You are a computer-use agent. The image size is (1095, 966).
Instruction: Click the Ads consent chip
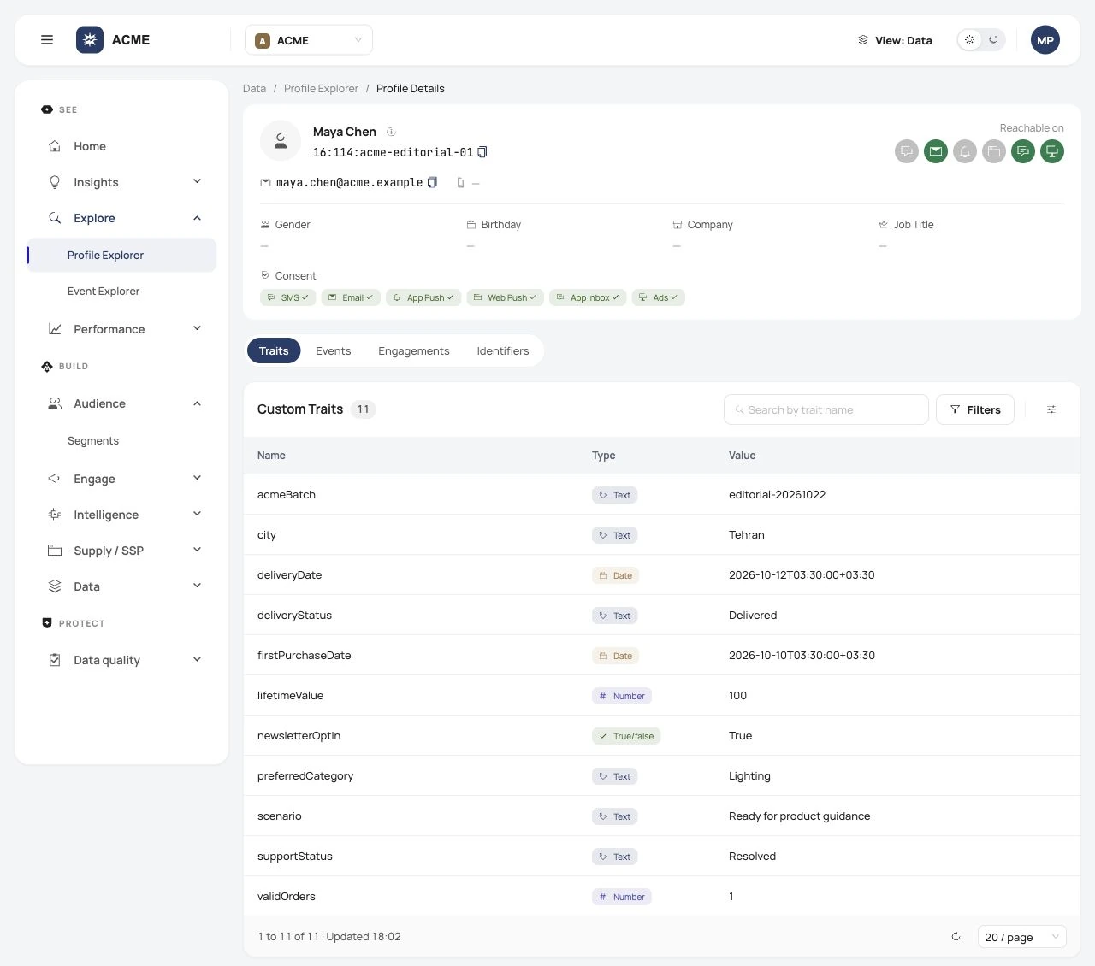pyautogui.click(x=659, y=297)
